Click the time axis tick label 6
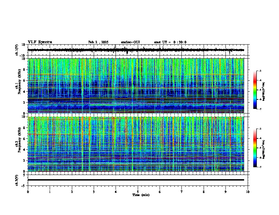Screen dimensions: 279x215 (160, 192)
